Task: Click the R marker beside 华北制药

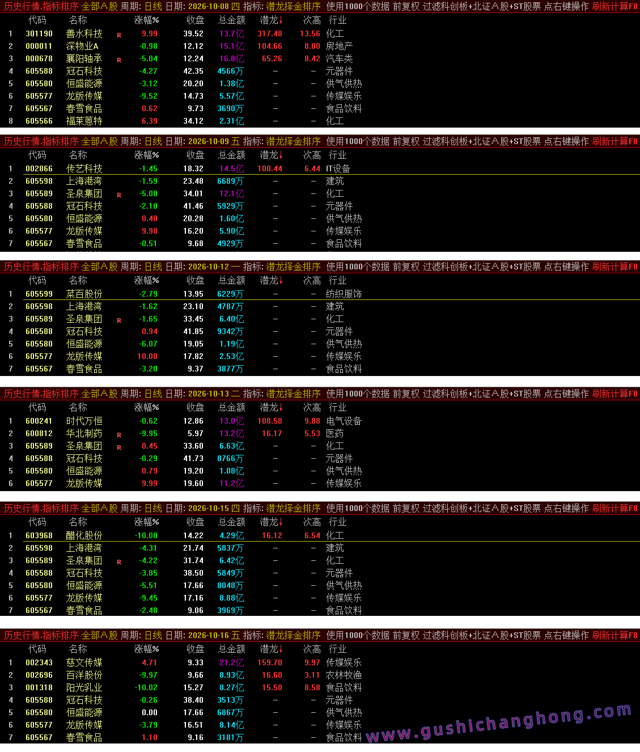Action: coord(119,435)
